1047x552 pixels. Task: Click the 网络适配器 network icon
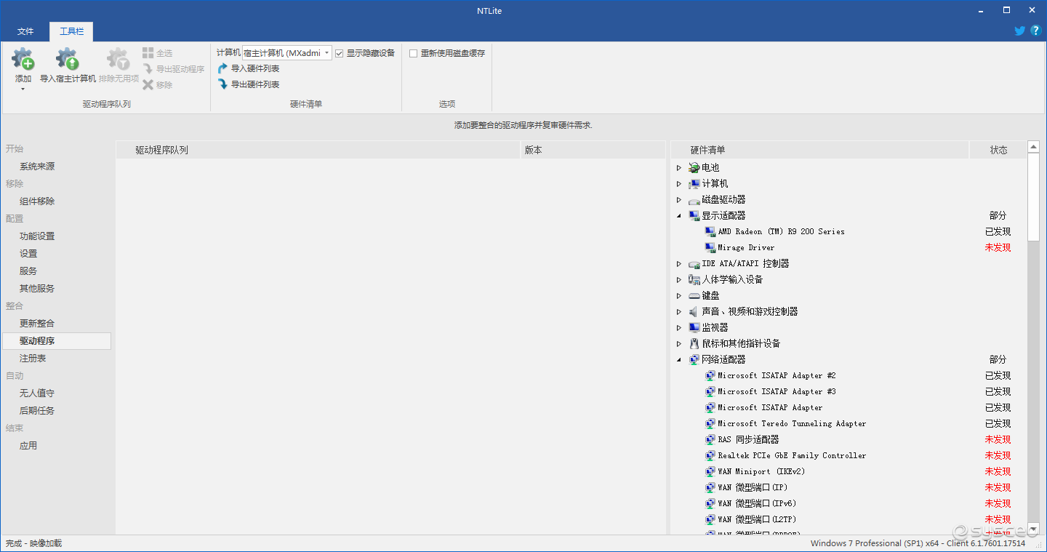click(694, 360)
